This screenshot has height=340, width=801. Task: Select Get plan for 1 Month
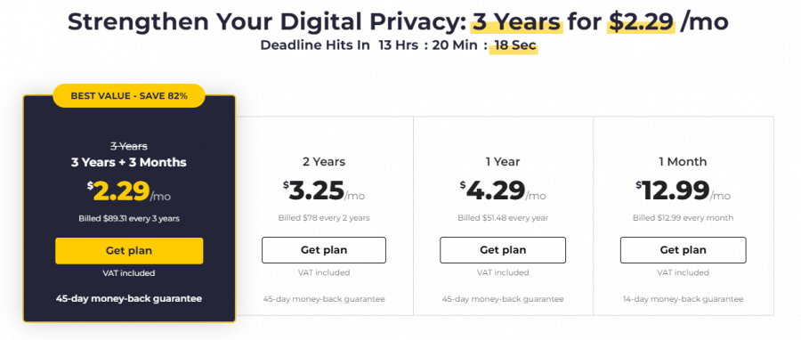pos(683,250)
